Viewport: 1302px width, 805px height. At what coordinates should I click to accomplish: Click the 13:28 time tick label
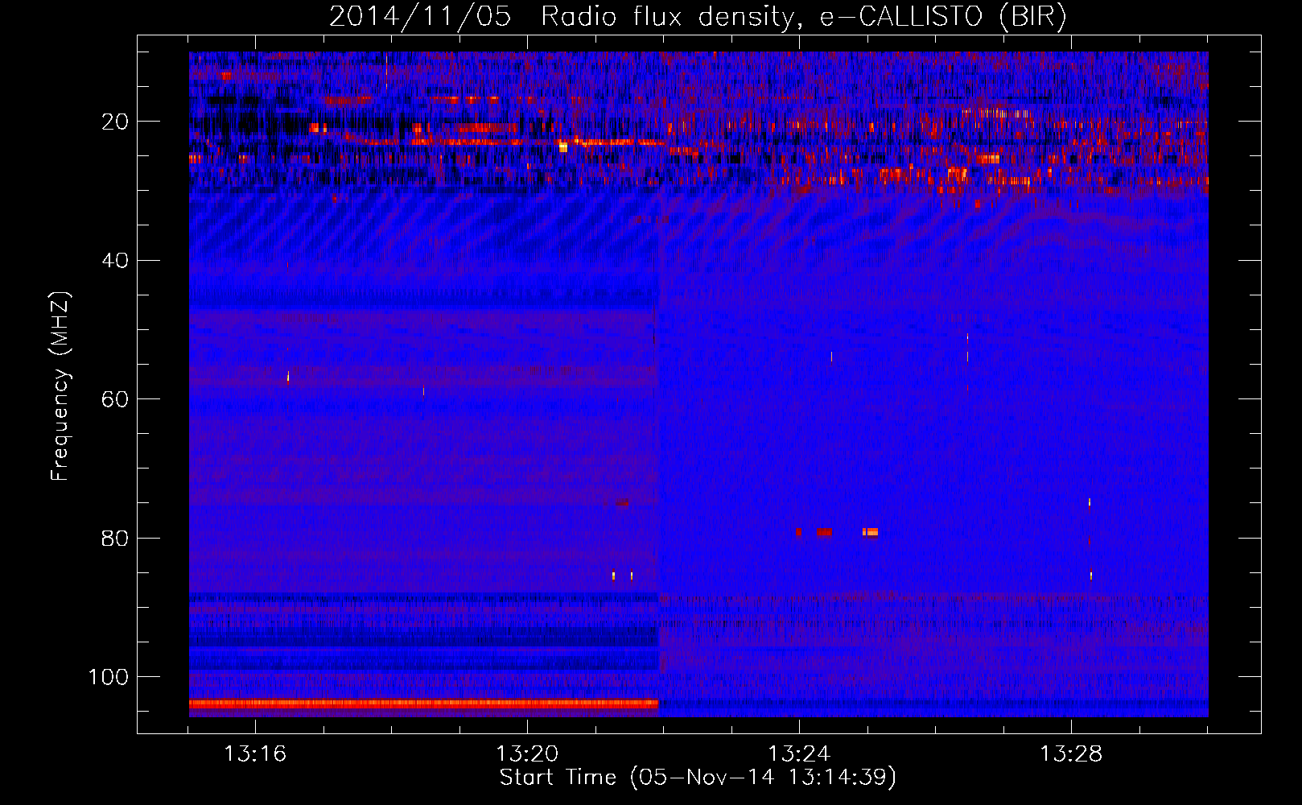click(x=1071, y=754)
